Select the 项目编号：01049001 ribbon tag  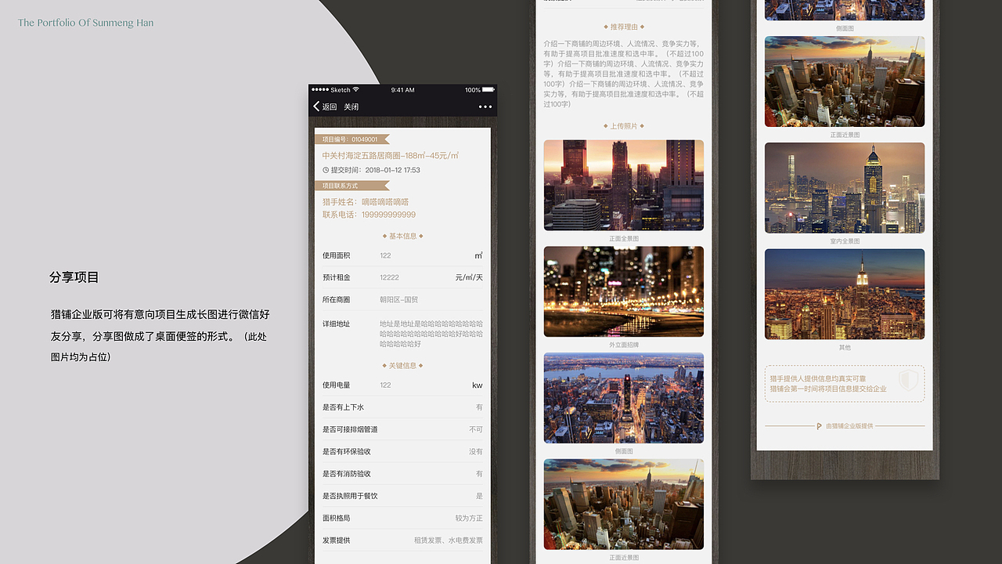[x=351, y=139]
